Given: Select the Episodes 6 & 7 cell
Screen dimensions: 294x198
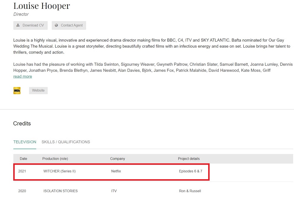Looking at the screenshot, I should coord(191,171).
